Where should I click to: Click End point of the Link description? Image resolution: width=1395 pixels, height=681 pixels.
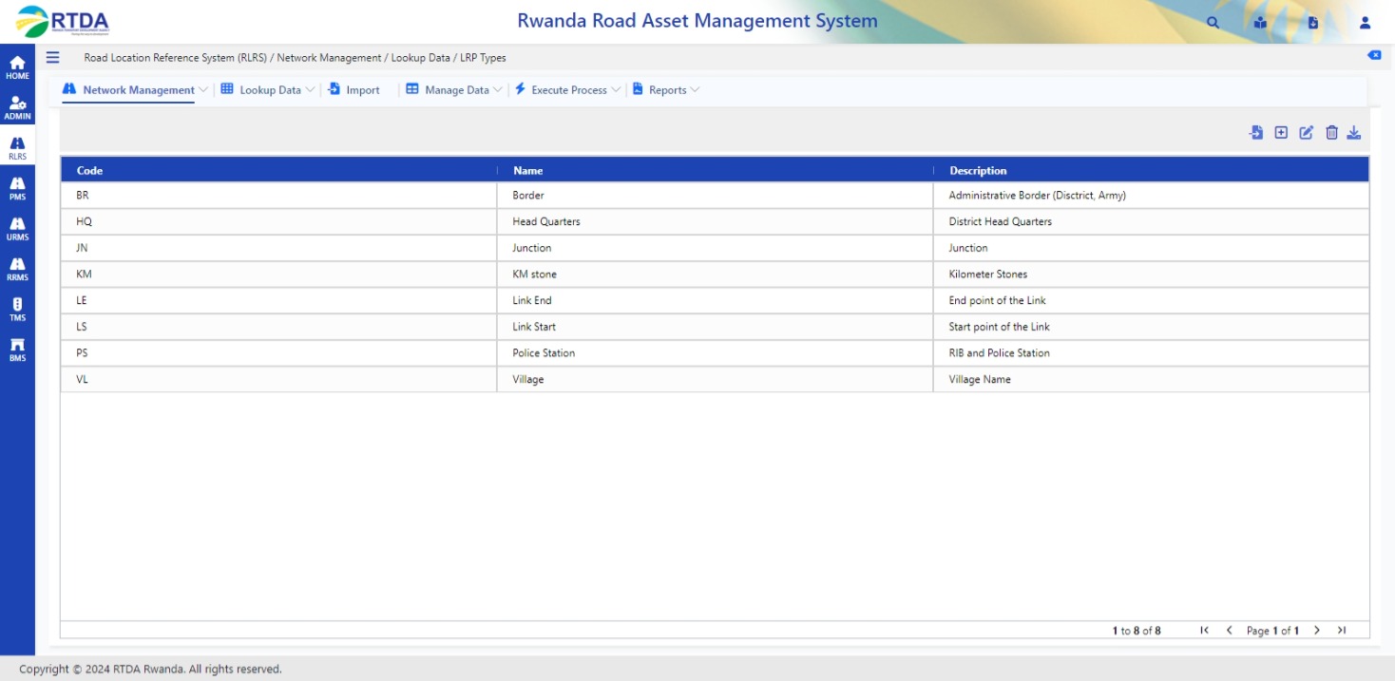[x=1152, y=300]
